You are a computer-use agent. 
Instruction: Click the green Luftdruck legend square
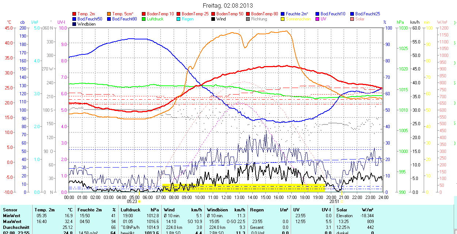[x=144, y=19]
